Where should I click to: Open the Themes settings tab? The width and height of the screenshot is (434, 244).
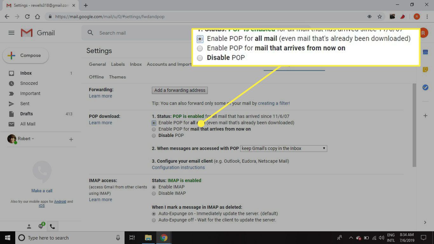(117, 77)
